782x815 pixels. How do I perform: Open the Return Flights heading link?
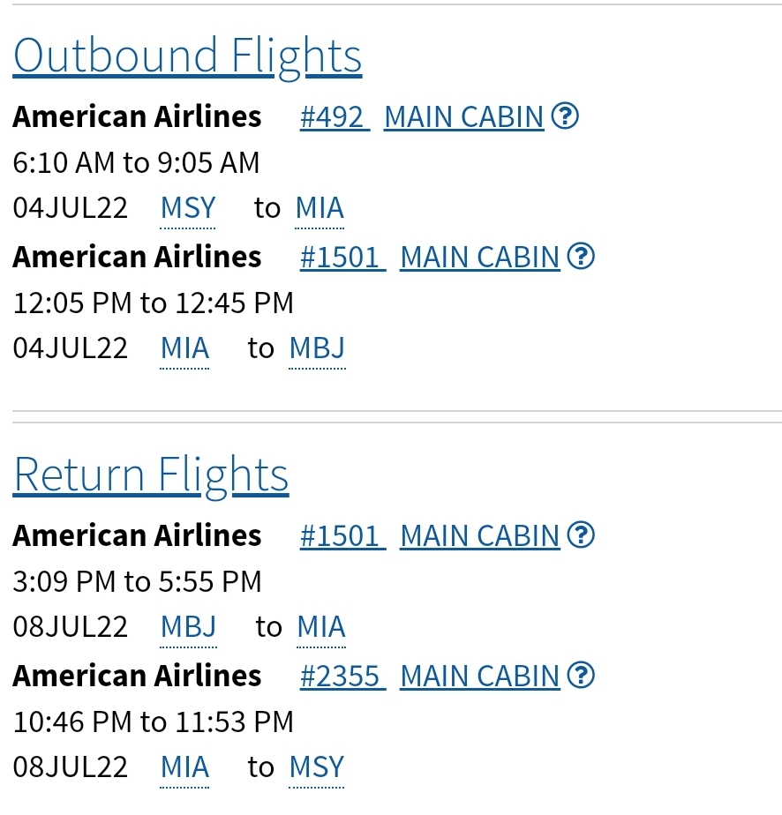(151, 474)
